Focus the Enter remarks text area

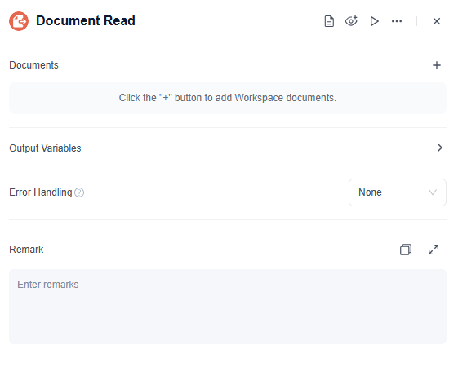click(228, 307)
